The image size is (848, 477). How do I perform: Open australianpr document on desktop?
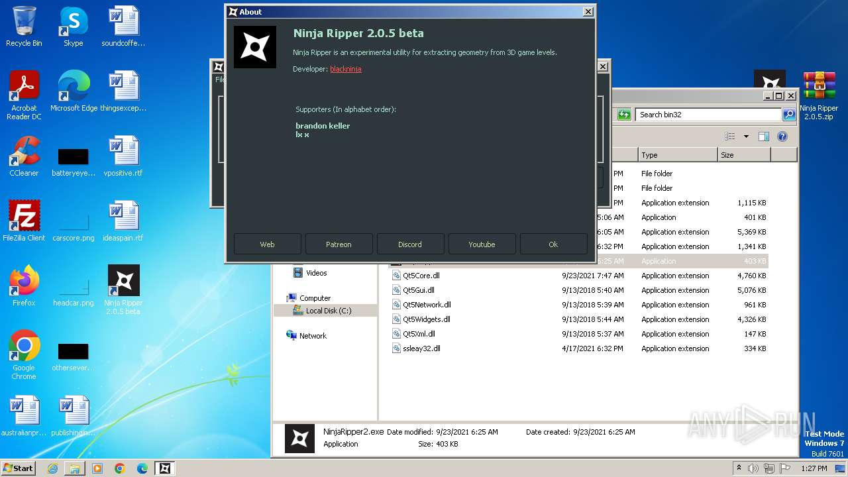tap(24, 416)
